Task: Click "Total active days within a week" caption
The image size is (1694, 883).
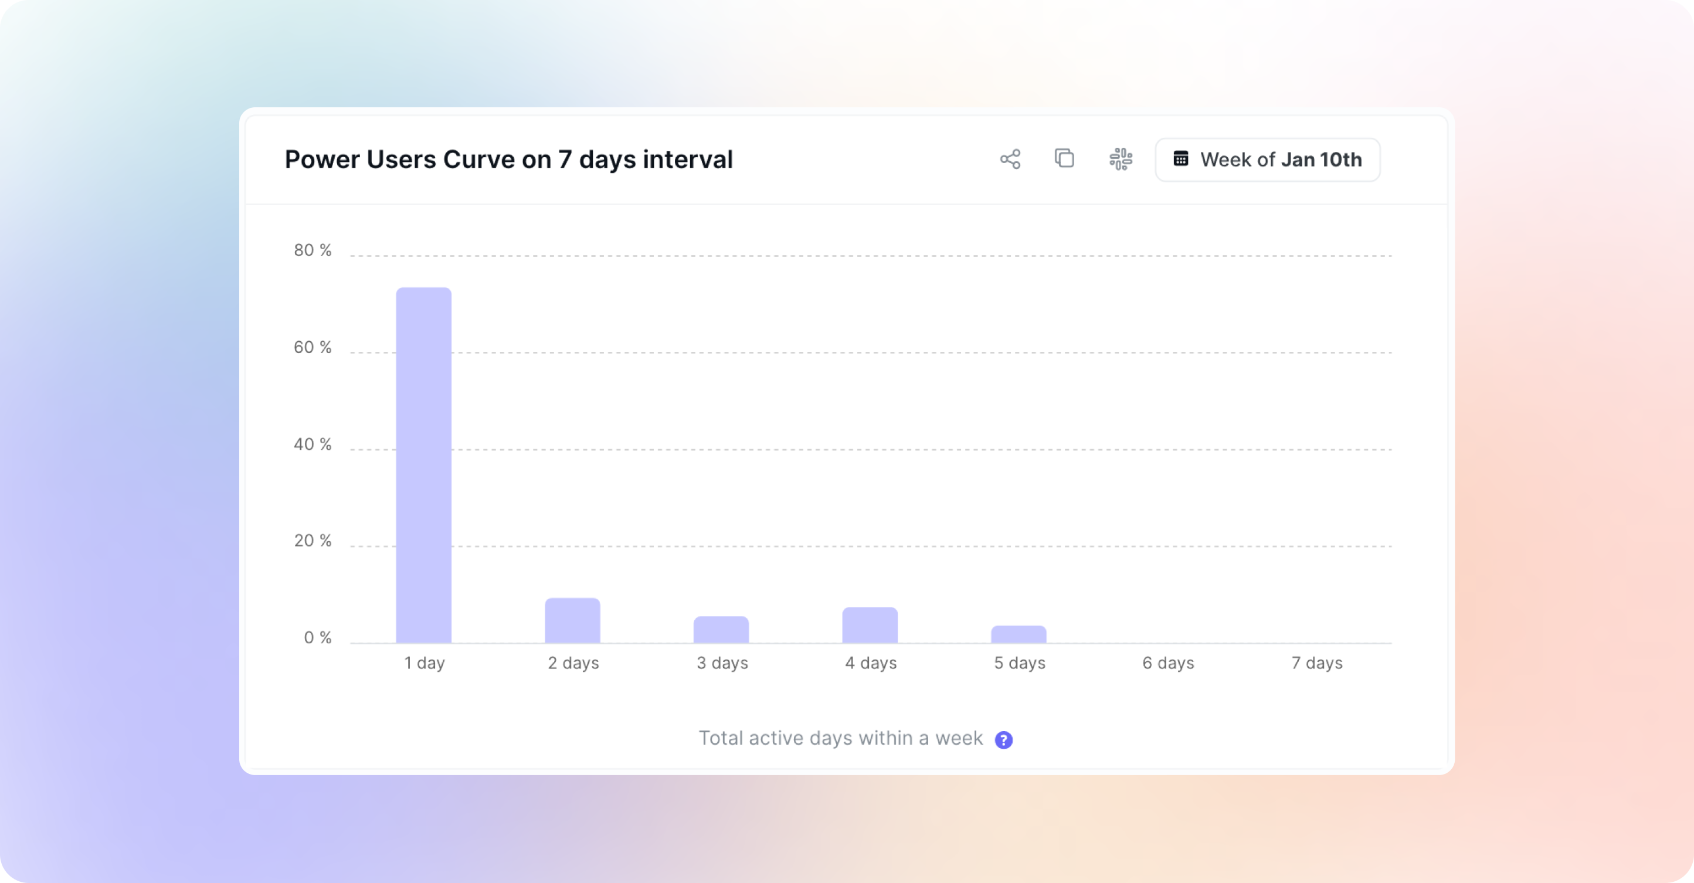Action: [840, 738]
